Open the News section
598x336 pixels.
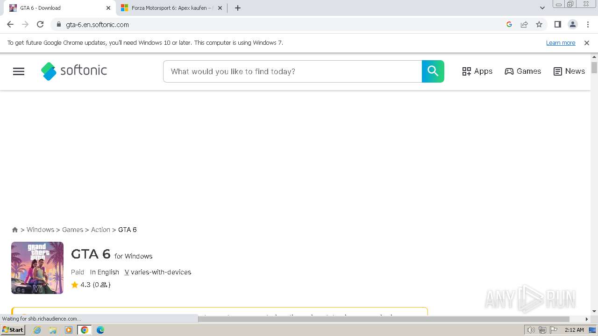tap(569, 71)
